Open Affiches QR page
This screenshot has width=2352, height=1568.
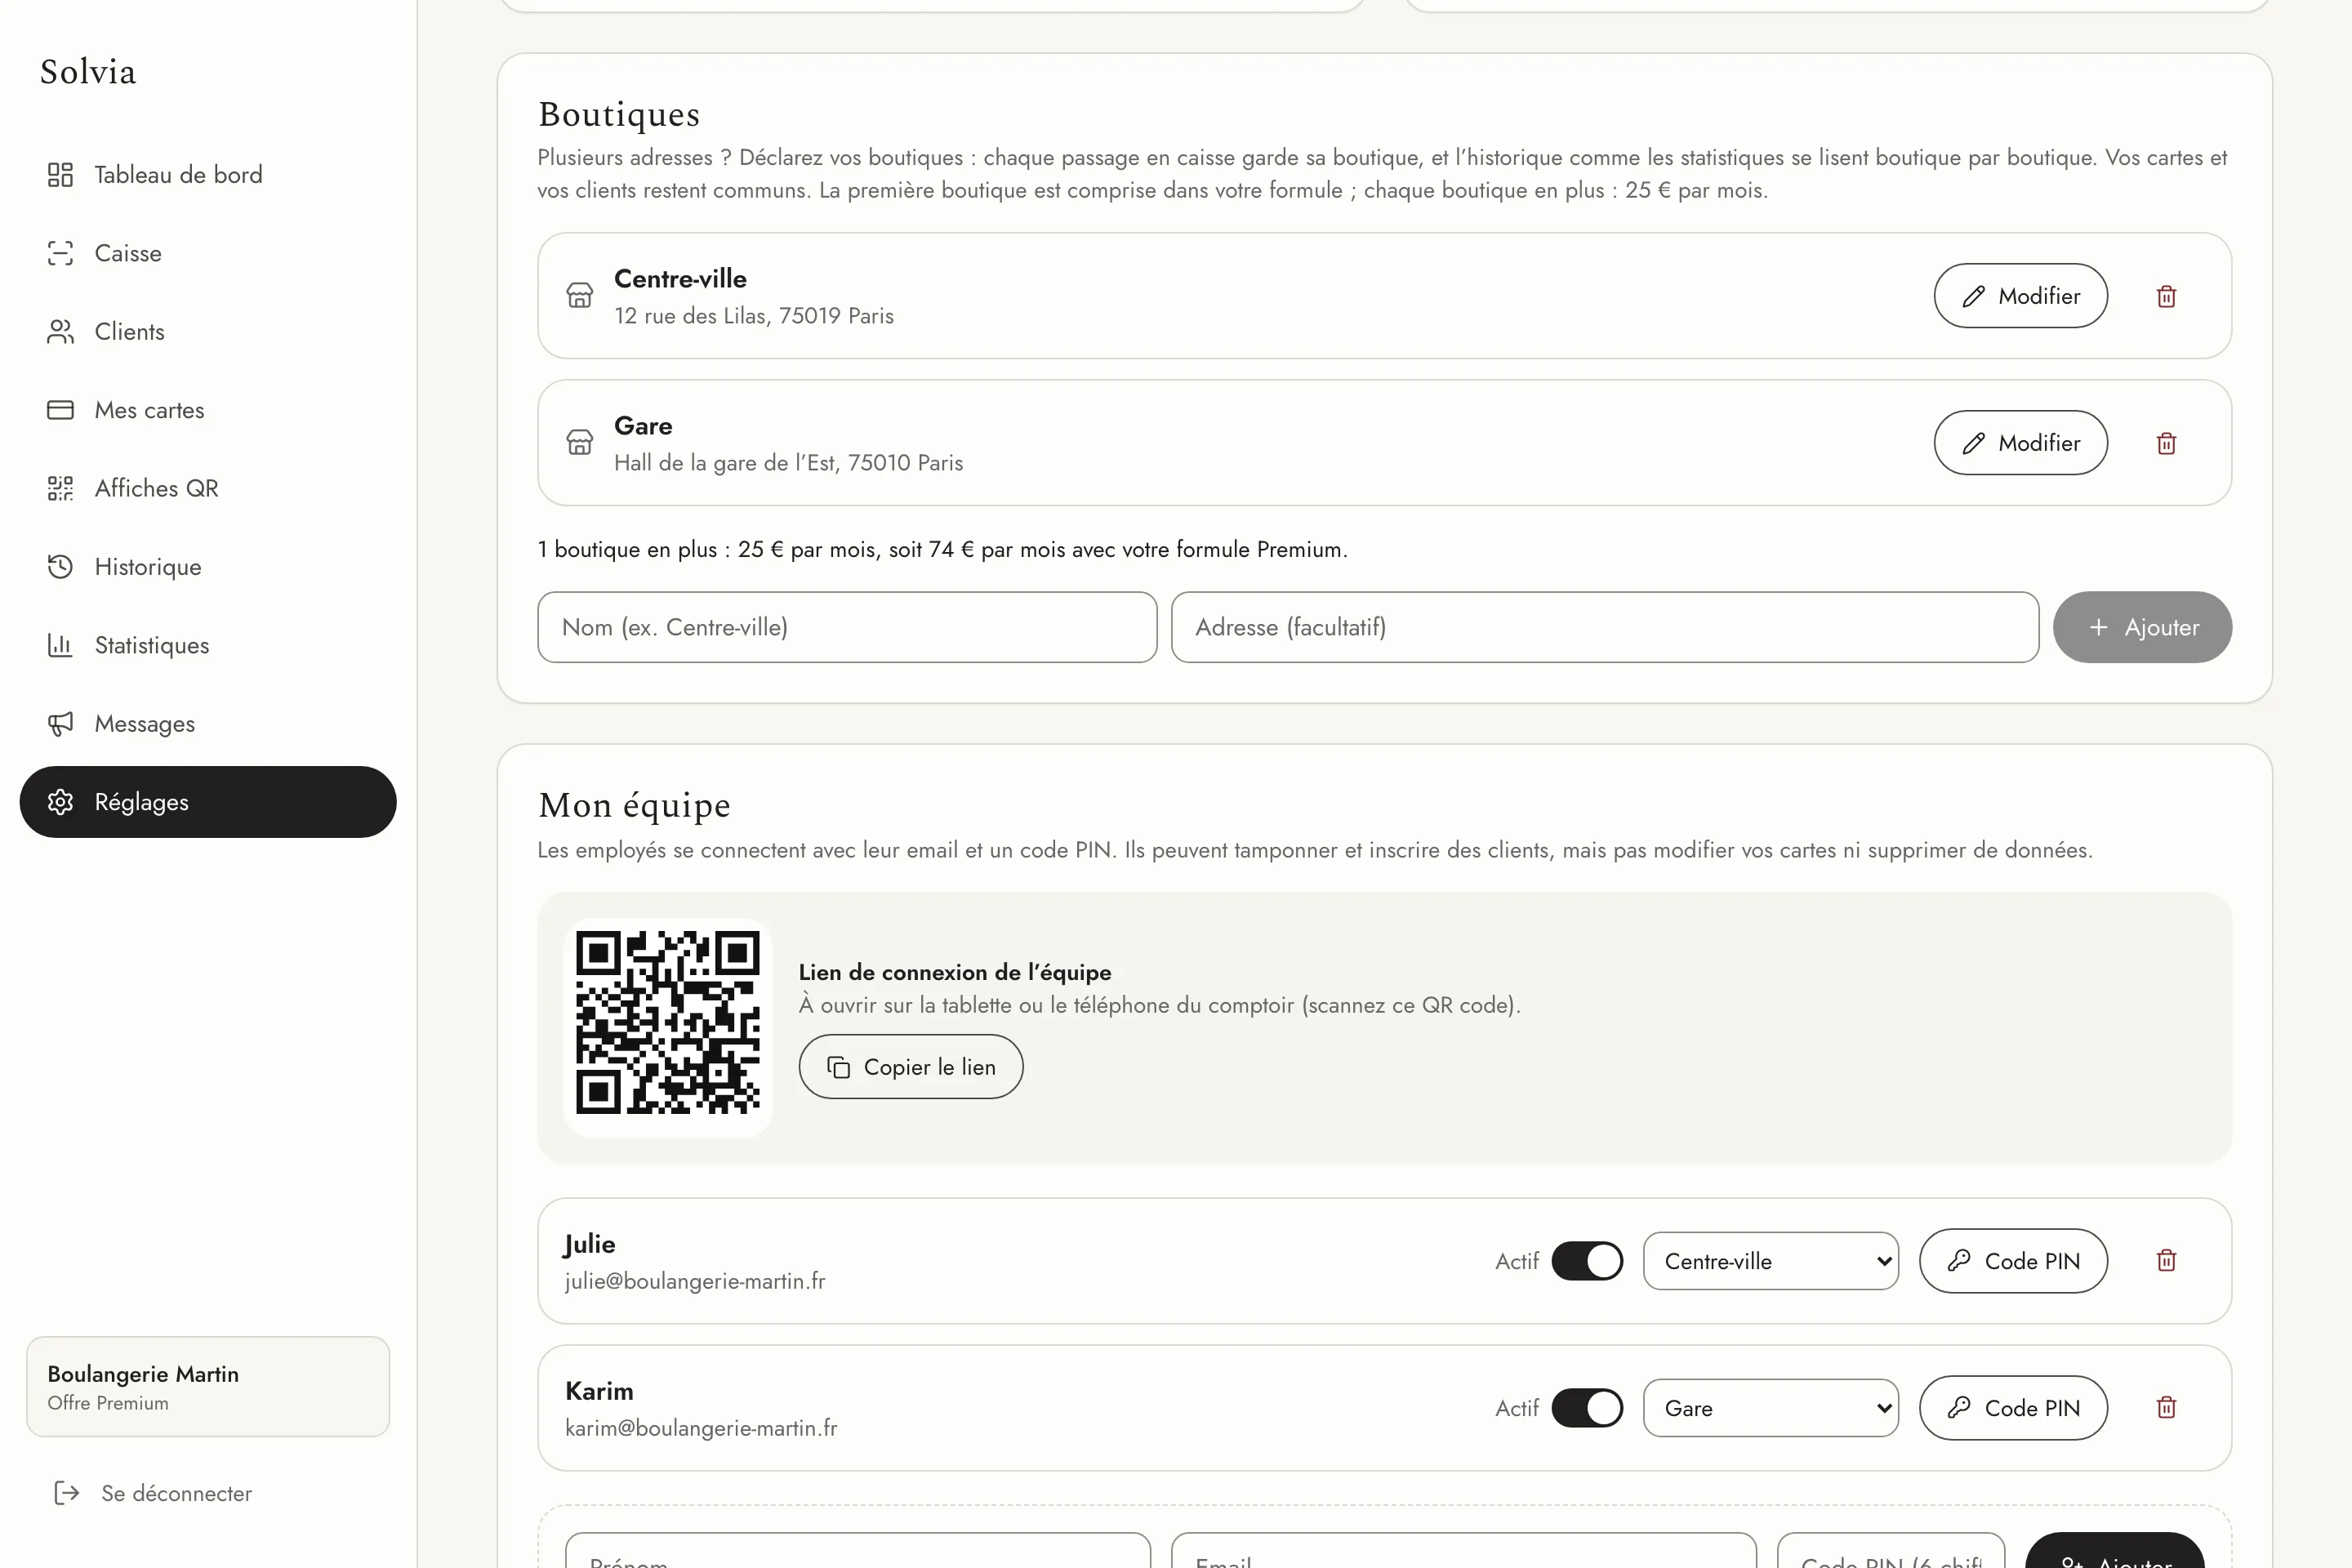point(208,488)
